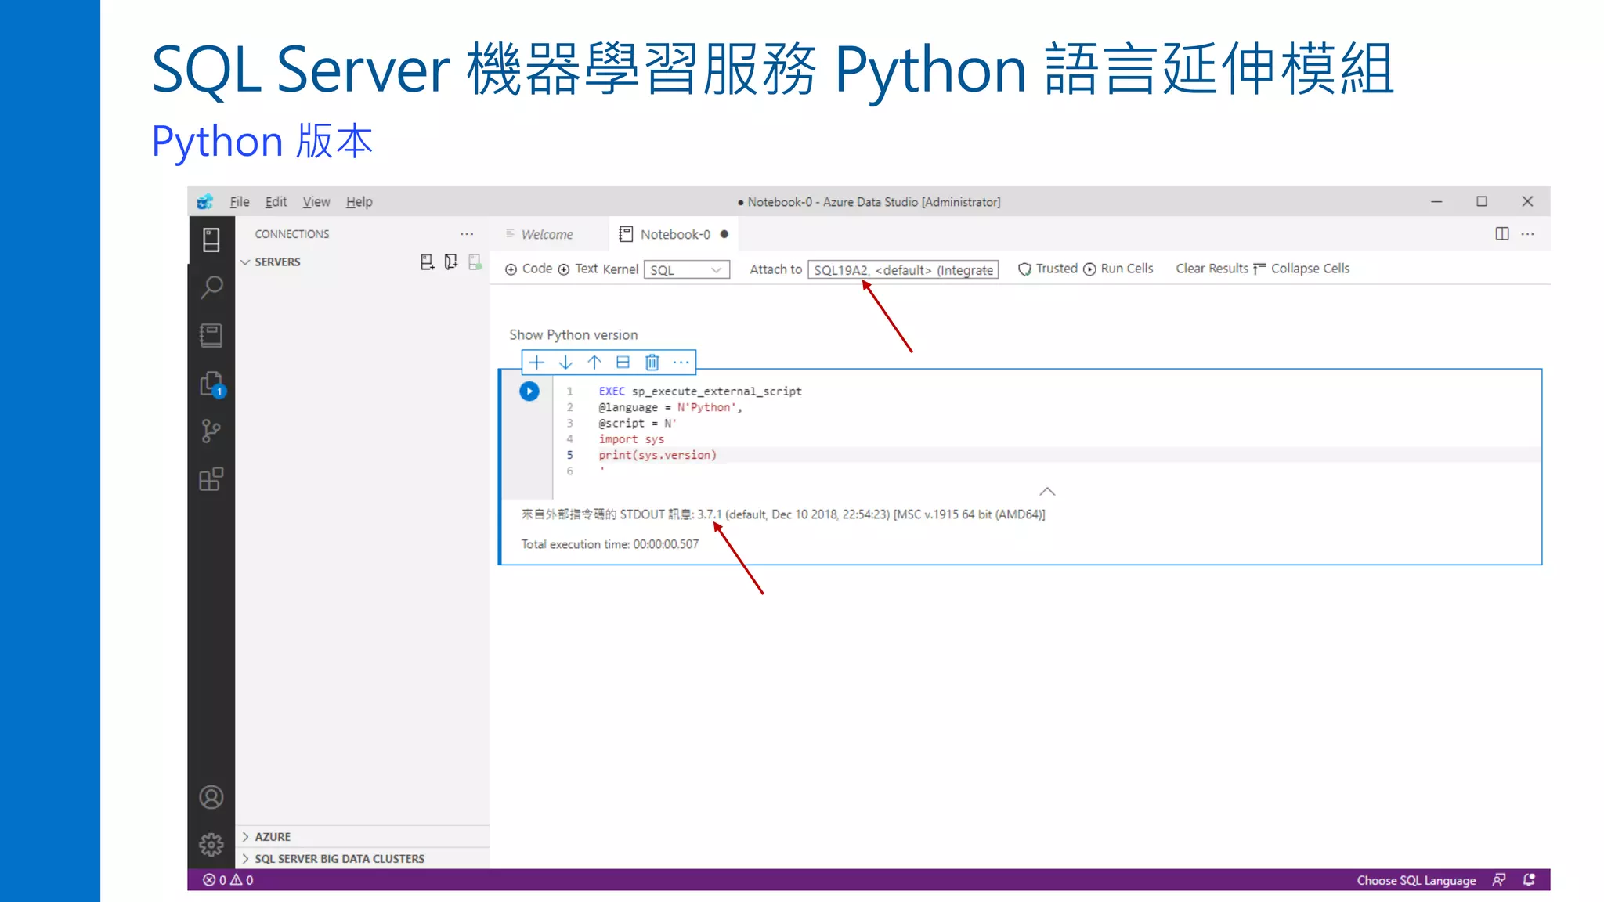Click the Azure Data Studio app logo

[205, 201]
